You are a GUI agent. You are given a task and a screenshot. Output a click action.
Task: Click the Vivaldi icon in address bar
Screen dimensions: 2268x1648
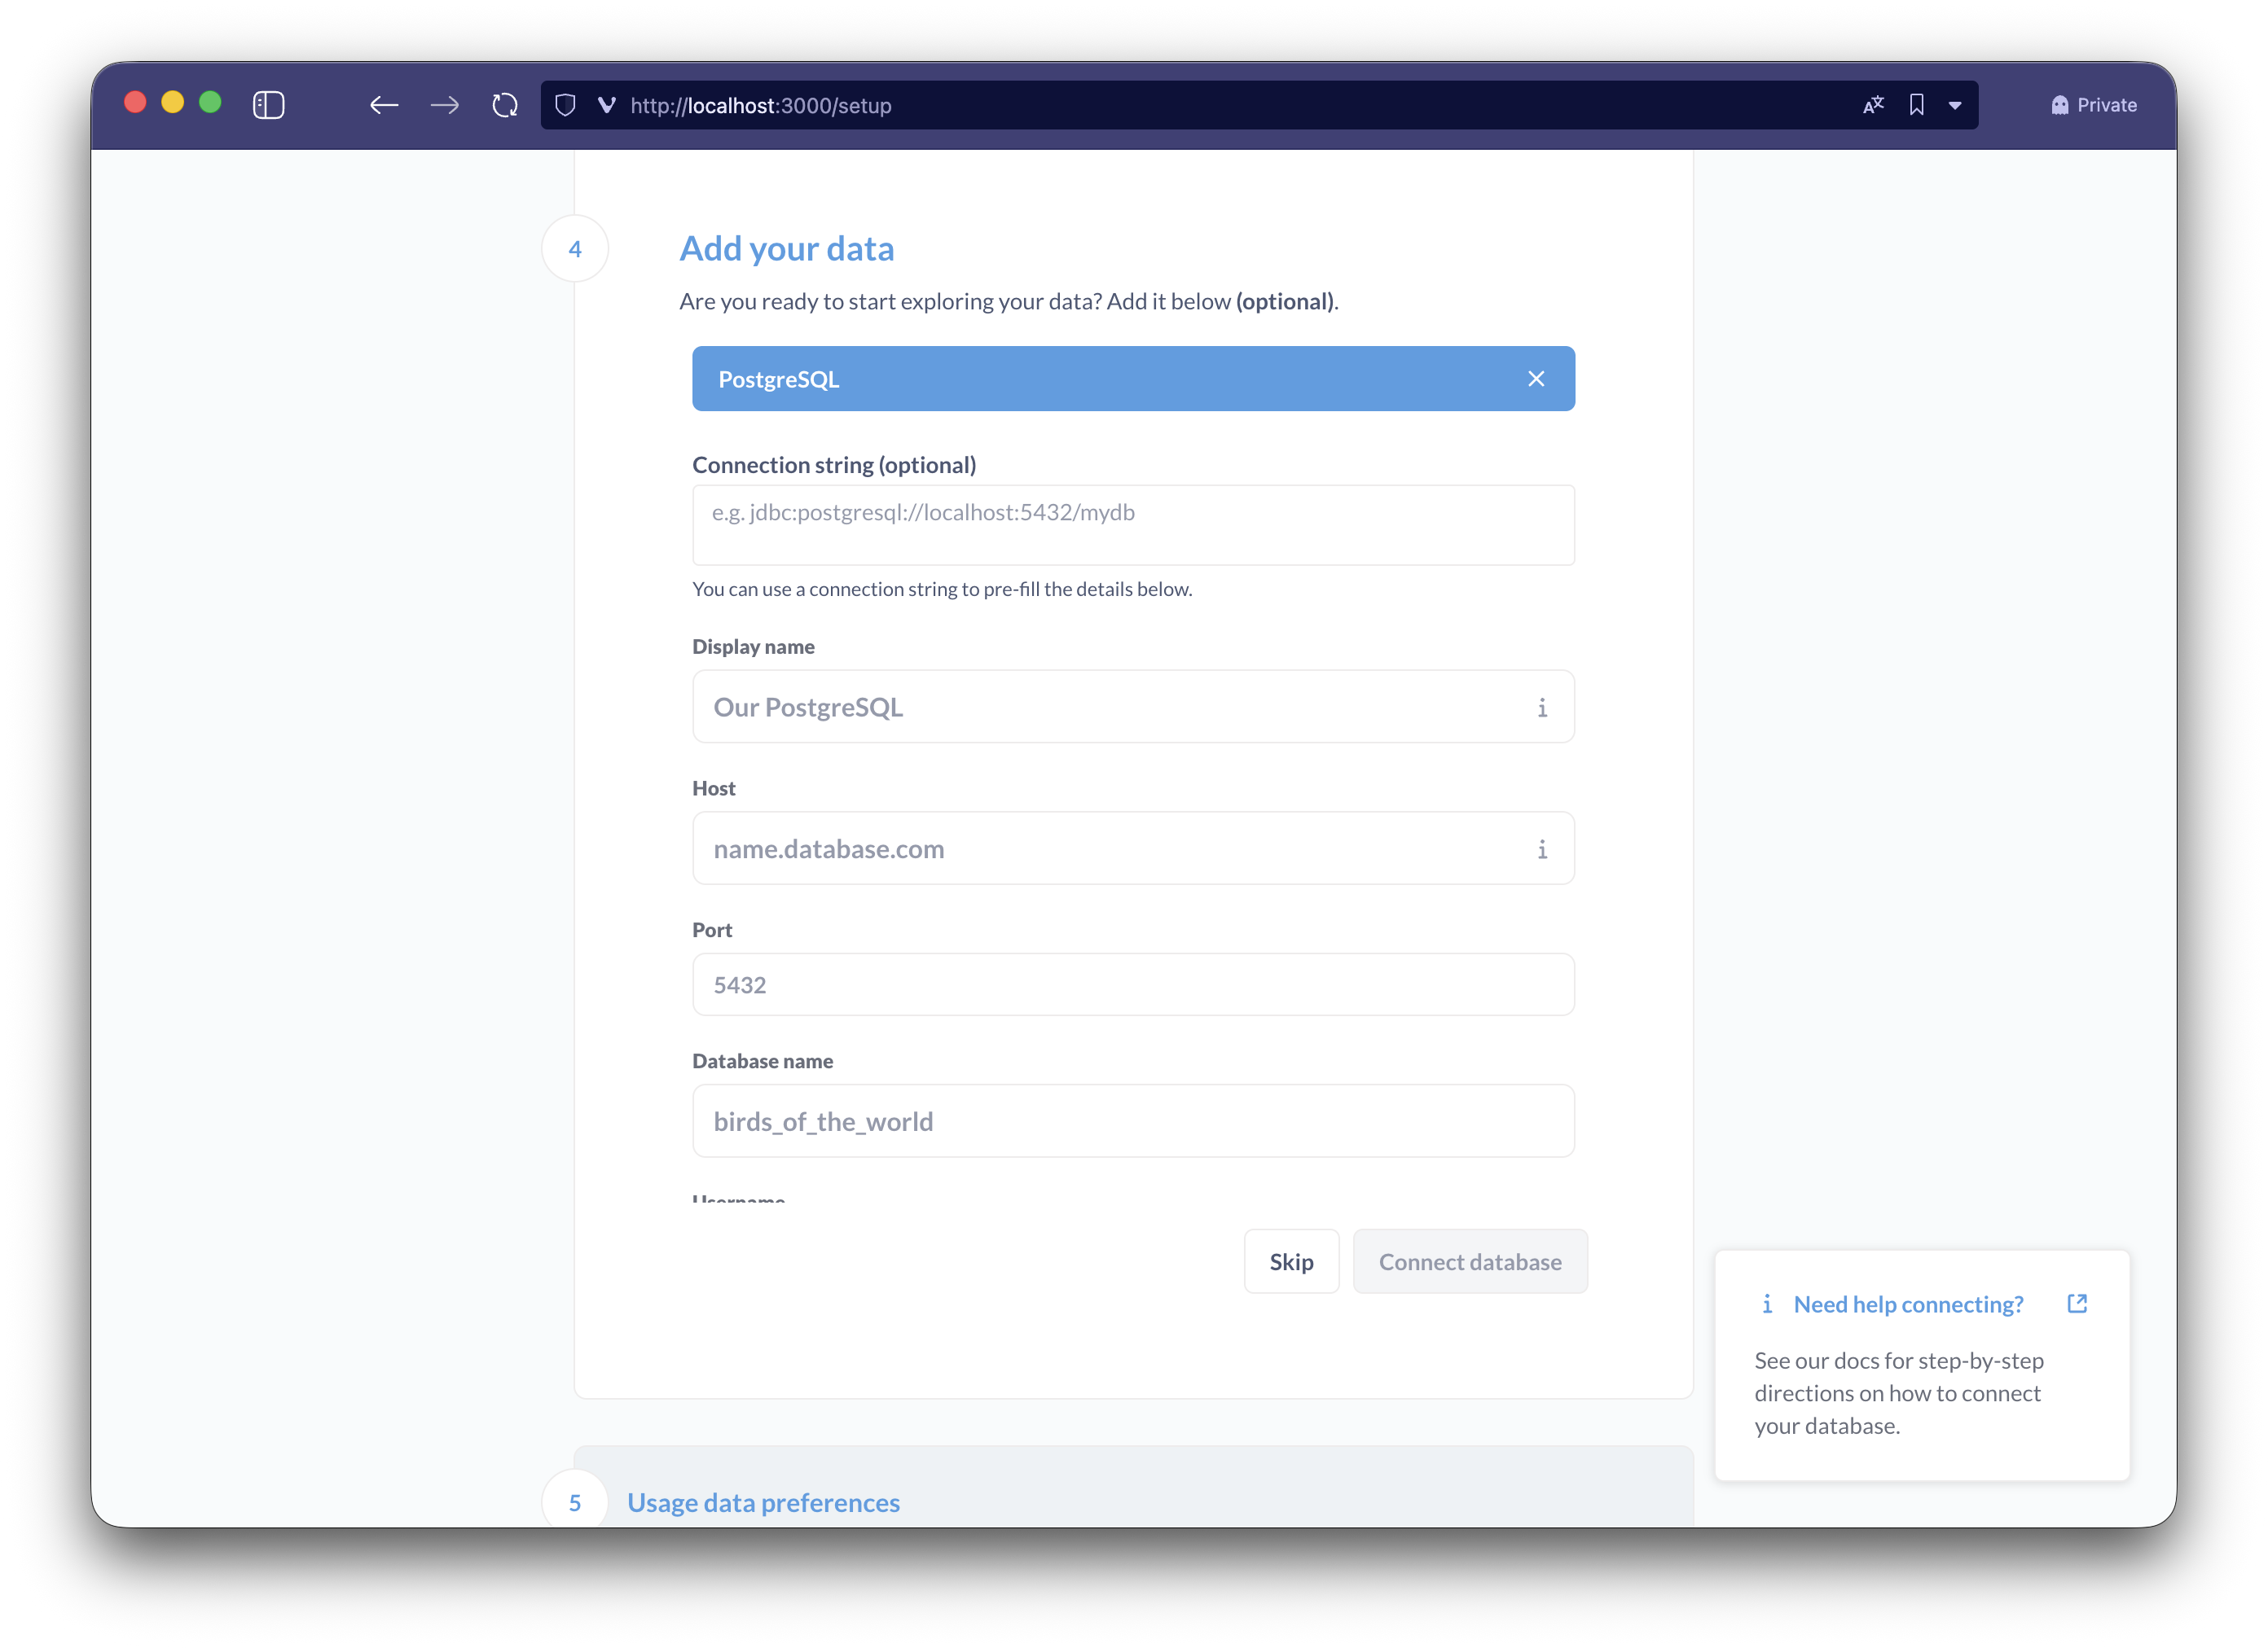point(606,105)
